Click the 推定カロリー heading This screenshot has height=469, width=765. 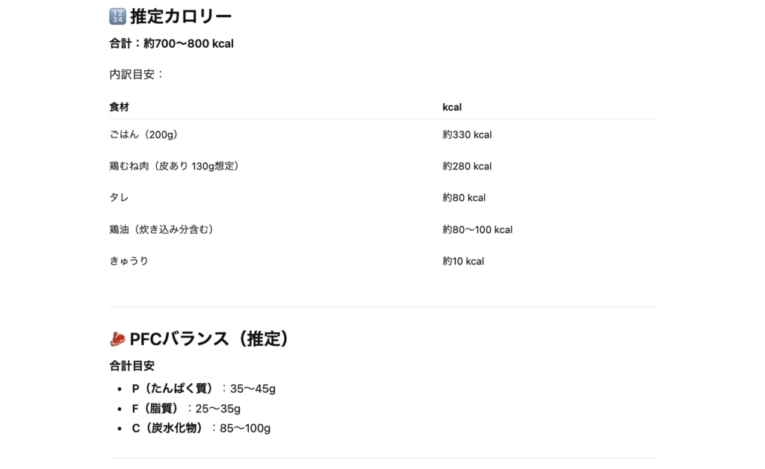[x=181, y=16]
